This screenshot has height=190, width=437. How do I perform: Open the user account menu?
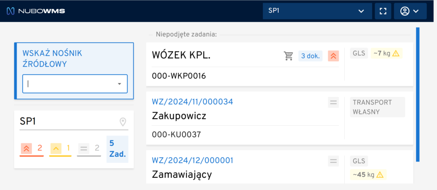click(x=410, y=11)
